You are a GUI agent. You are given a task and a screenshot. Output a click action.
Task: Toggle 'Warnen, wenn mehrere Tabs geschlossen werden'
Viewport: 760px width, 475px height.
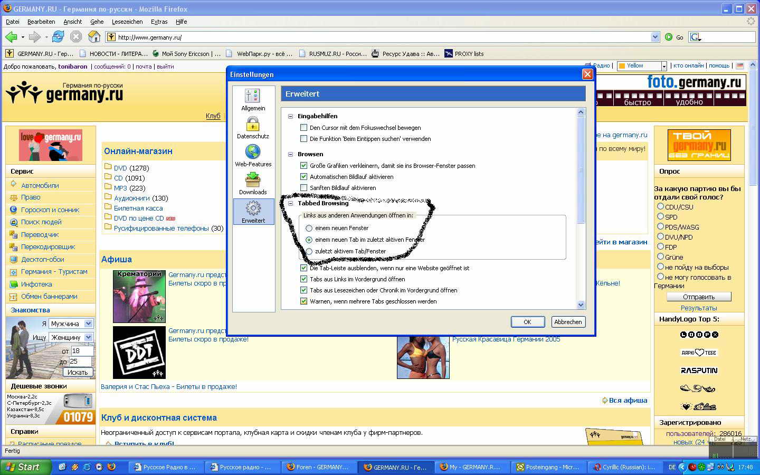click(x=303, y=301)
